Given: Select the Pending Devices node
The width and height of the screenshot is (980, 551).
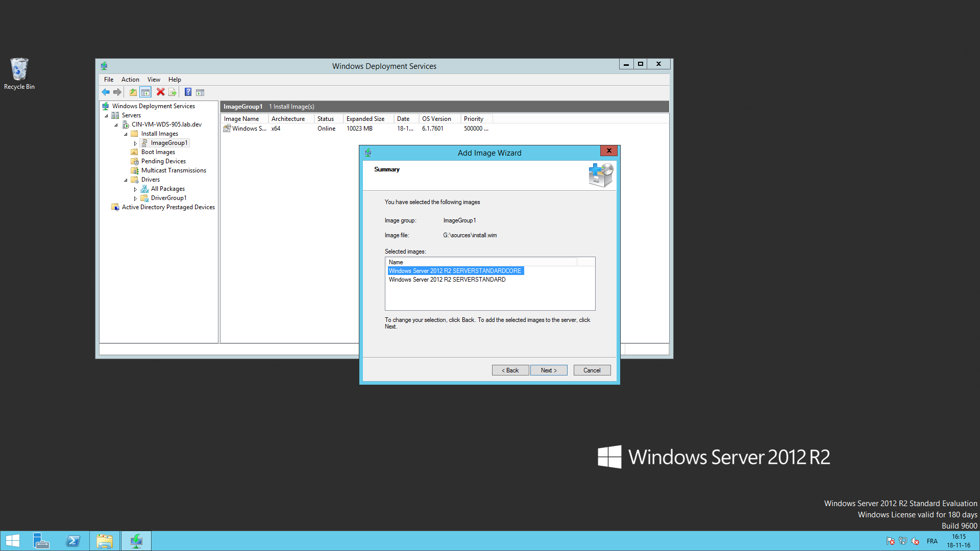Looking at the screenshot, I should pyautogui.click(x=163, y=161).
